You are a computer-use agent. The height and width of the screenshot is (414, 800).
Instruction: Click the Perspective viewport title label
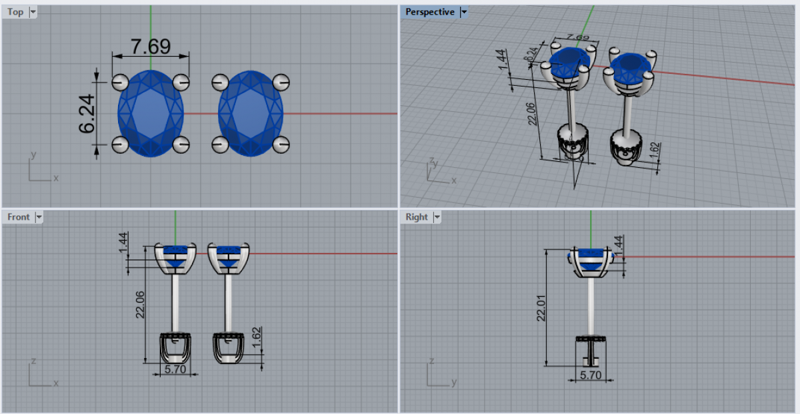[x=430, y=12]
